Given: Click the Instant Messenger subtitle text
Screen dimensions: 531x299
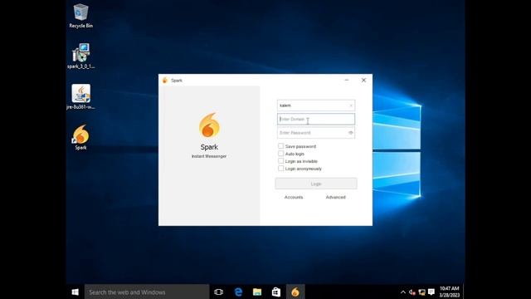Looking at the screenshot, I should point(209,156).
